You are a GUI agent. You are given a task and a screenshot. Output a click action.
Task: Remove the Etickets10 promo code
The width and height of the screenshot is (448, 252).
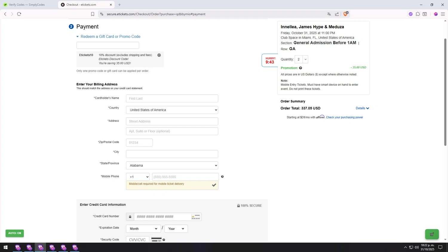click(159, 55)
